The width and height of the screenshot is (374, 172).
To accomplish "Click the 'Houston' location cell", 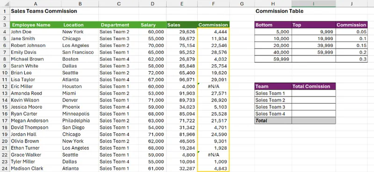I will point(80,86).
